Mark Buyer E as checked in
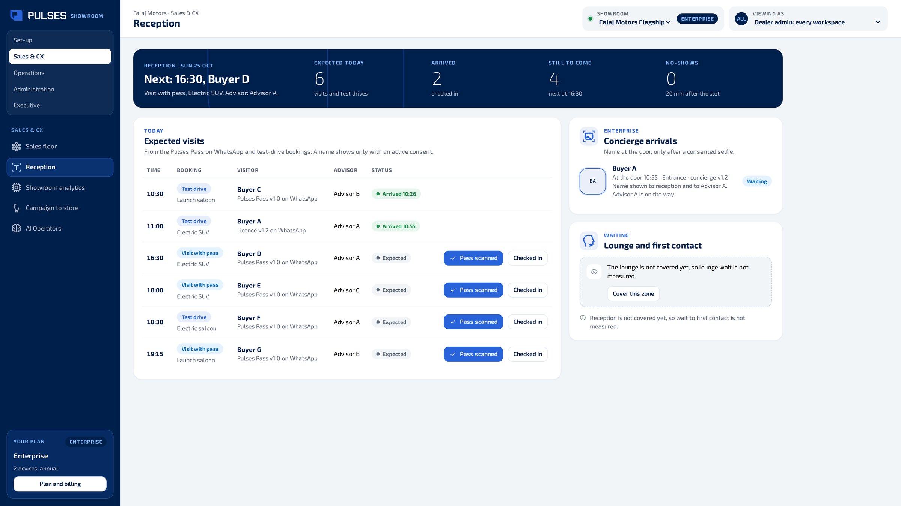901x506 pixels. point(527,290)
